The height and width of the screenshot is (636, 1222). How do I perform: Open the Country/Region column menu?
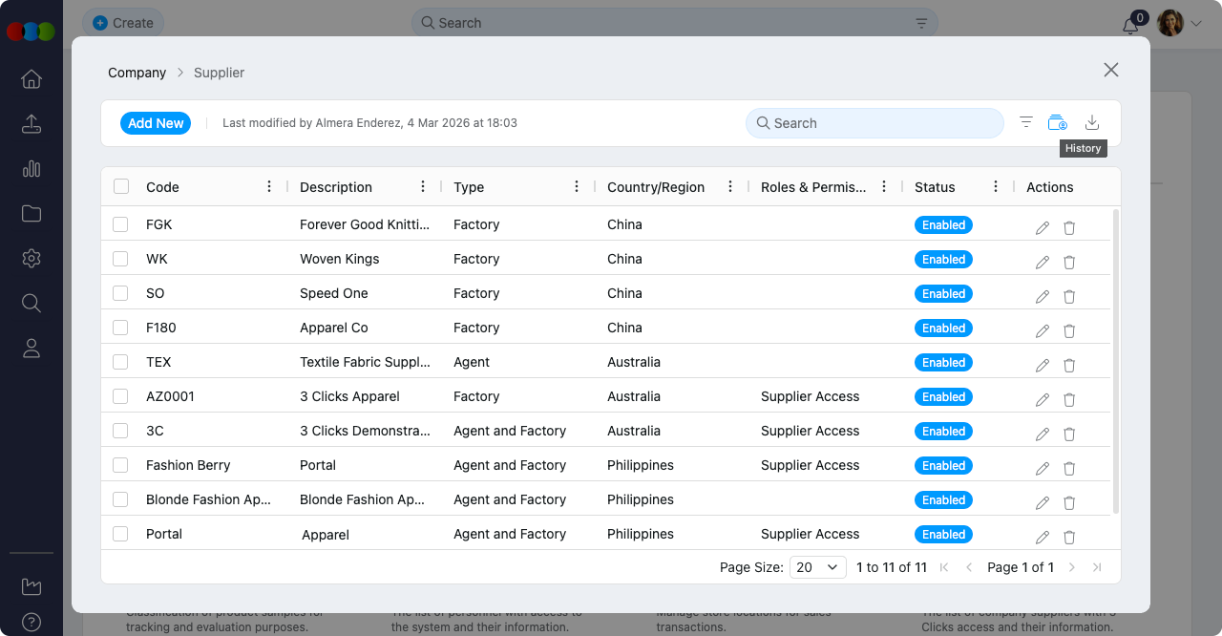pos(730,186)
